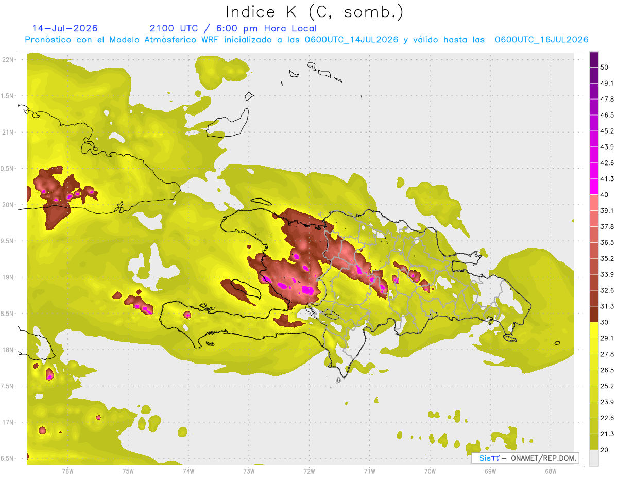
Task: Click the colorbar value "35.2"
Action: pos(607,258)
